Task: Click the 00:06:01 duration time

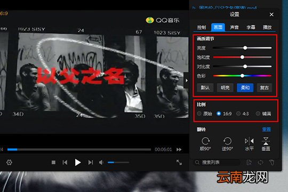Action: [x=163, y=149]
